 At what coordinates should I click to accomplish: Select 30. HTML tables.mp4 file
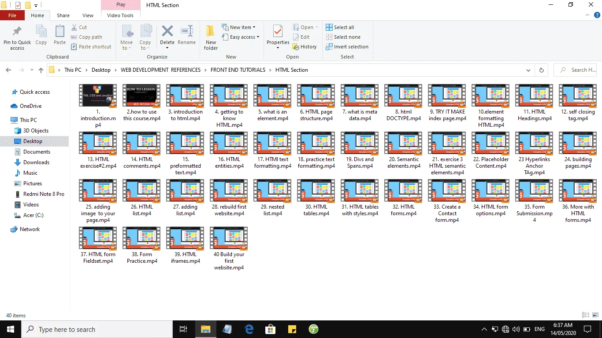coord(316,198)
